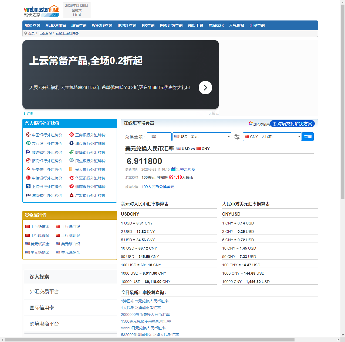Viewport: 345px width, 342px height.
Task: Click the currency swap arrows icon
Action: point(237,137)
